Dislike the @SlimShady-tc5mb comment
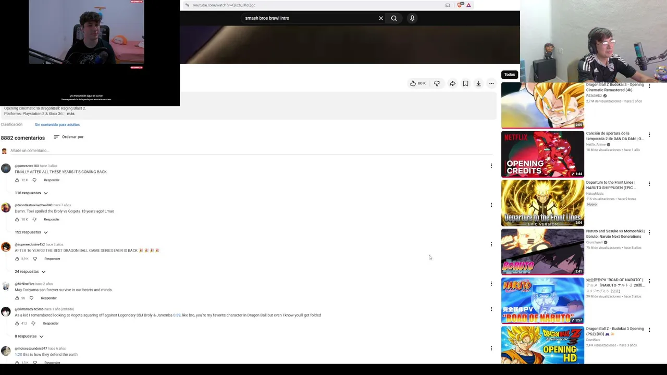 [x=33, y=323]
